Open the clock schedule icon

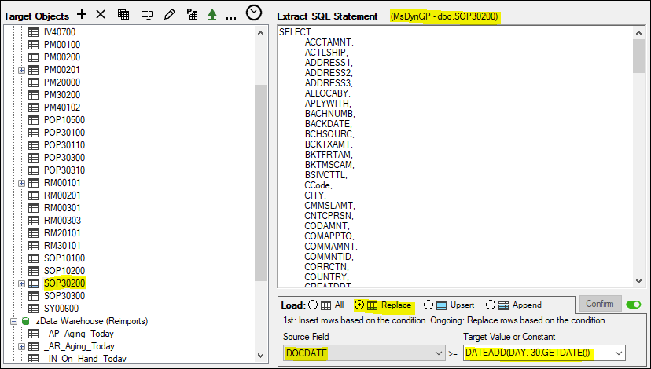(x=254, y=13)
